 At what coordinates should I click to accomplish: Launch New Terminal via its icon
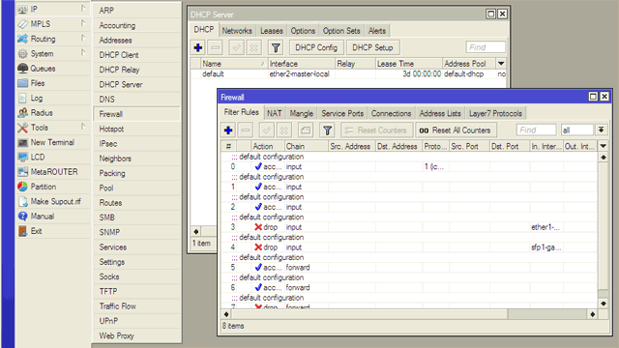[22, 142]
